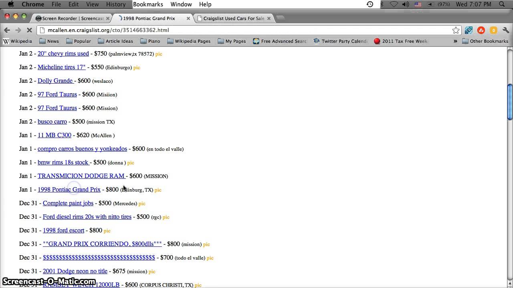The image size is (513, 288).
Task: Open the Help menu
Action: 205,4
